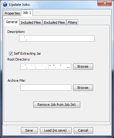Click the Self Extracting Jar label text
The height and width of the screenshot is (138, 114).
point(27,53)
